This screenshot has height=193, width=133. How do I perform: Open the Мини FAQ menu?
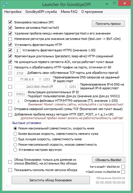[69, 12]
